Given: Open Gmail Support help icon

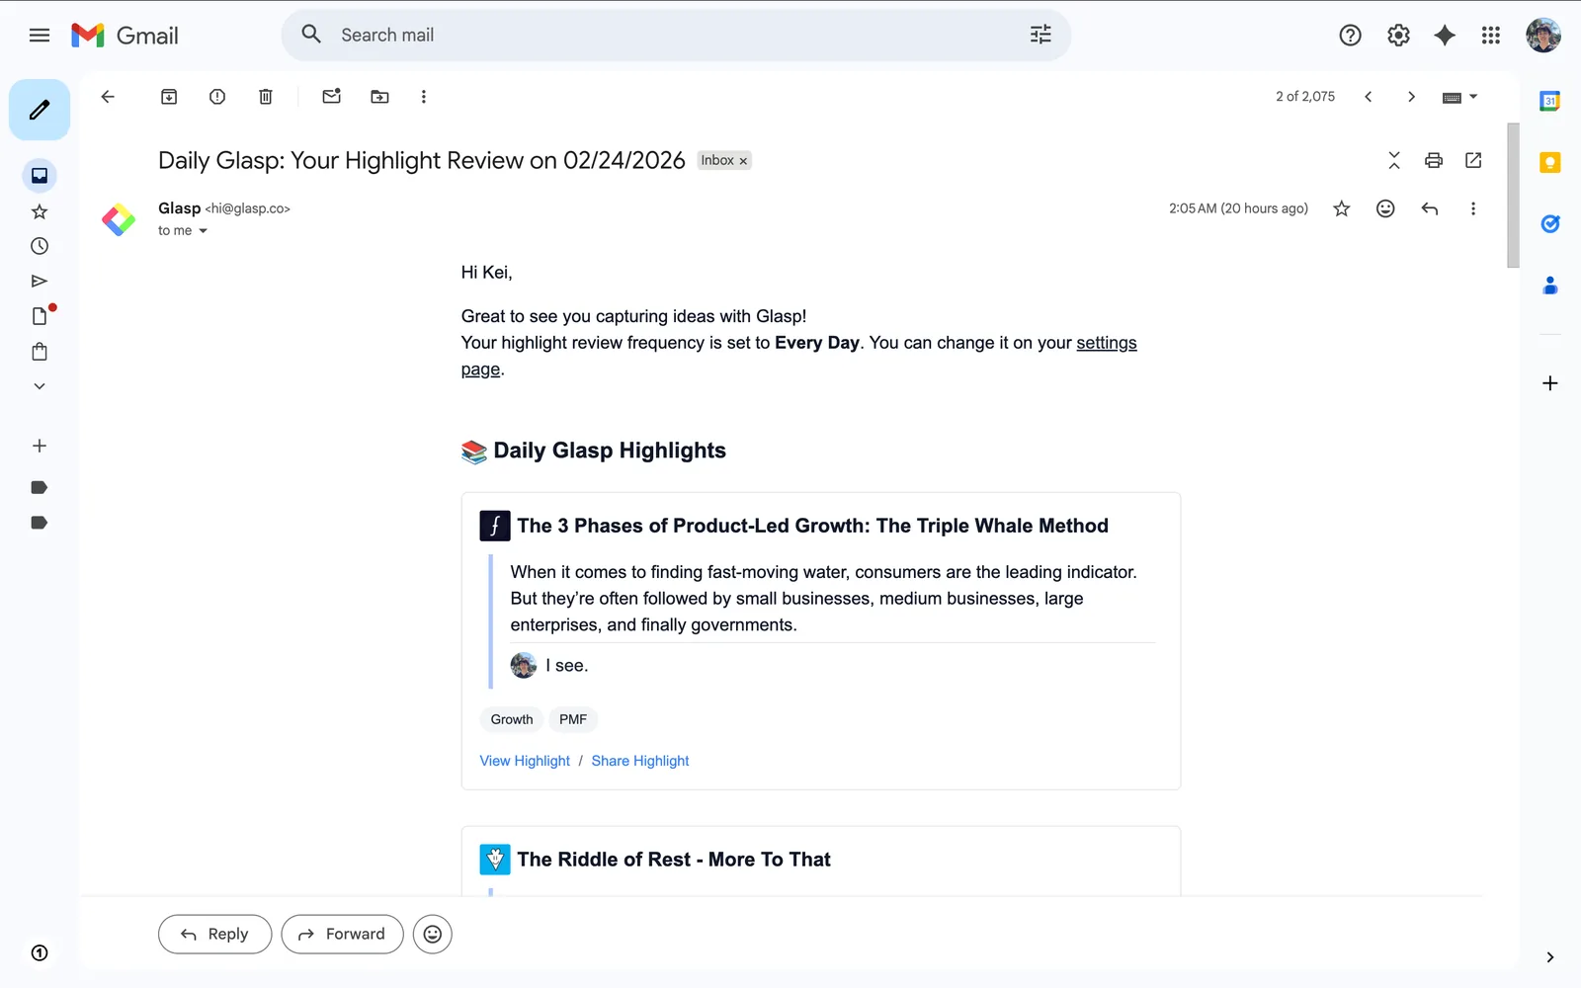Looking at the screenshot, I should [1350, 36].
